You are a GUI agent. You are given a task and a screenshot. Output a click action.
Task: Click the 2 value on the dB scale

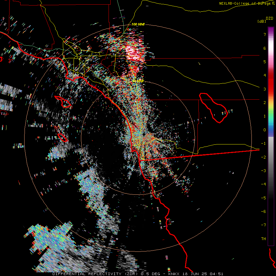pyautogui.click(x=265, y=103)
